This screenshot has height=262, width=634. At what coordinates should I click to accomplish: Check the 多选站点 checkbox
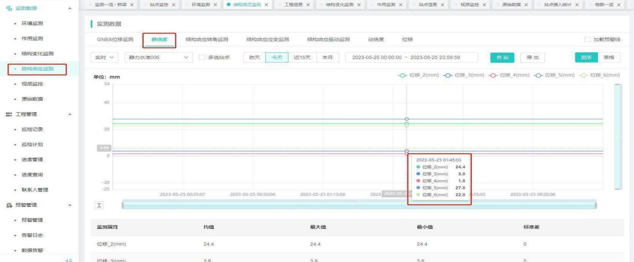[202, 58]
